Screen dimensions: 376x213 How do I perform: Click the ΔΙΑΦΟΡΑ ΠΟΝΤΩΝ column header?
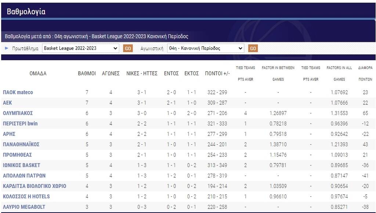point(365,73)
